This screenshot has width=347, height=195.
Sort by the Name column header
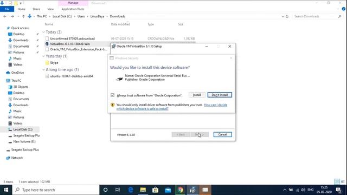49,24
